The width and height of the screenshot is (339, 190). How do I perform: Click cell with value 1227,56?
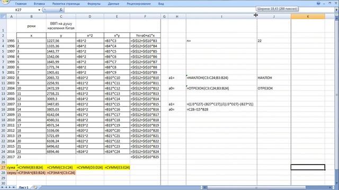tap(61, 41)
